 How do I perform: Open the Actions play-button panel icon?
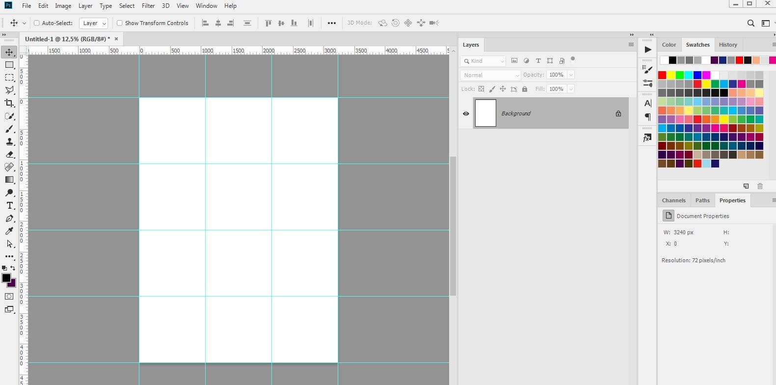tap(647, 50)
